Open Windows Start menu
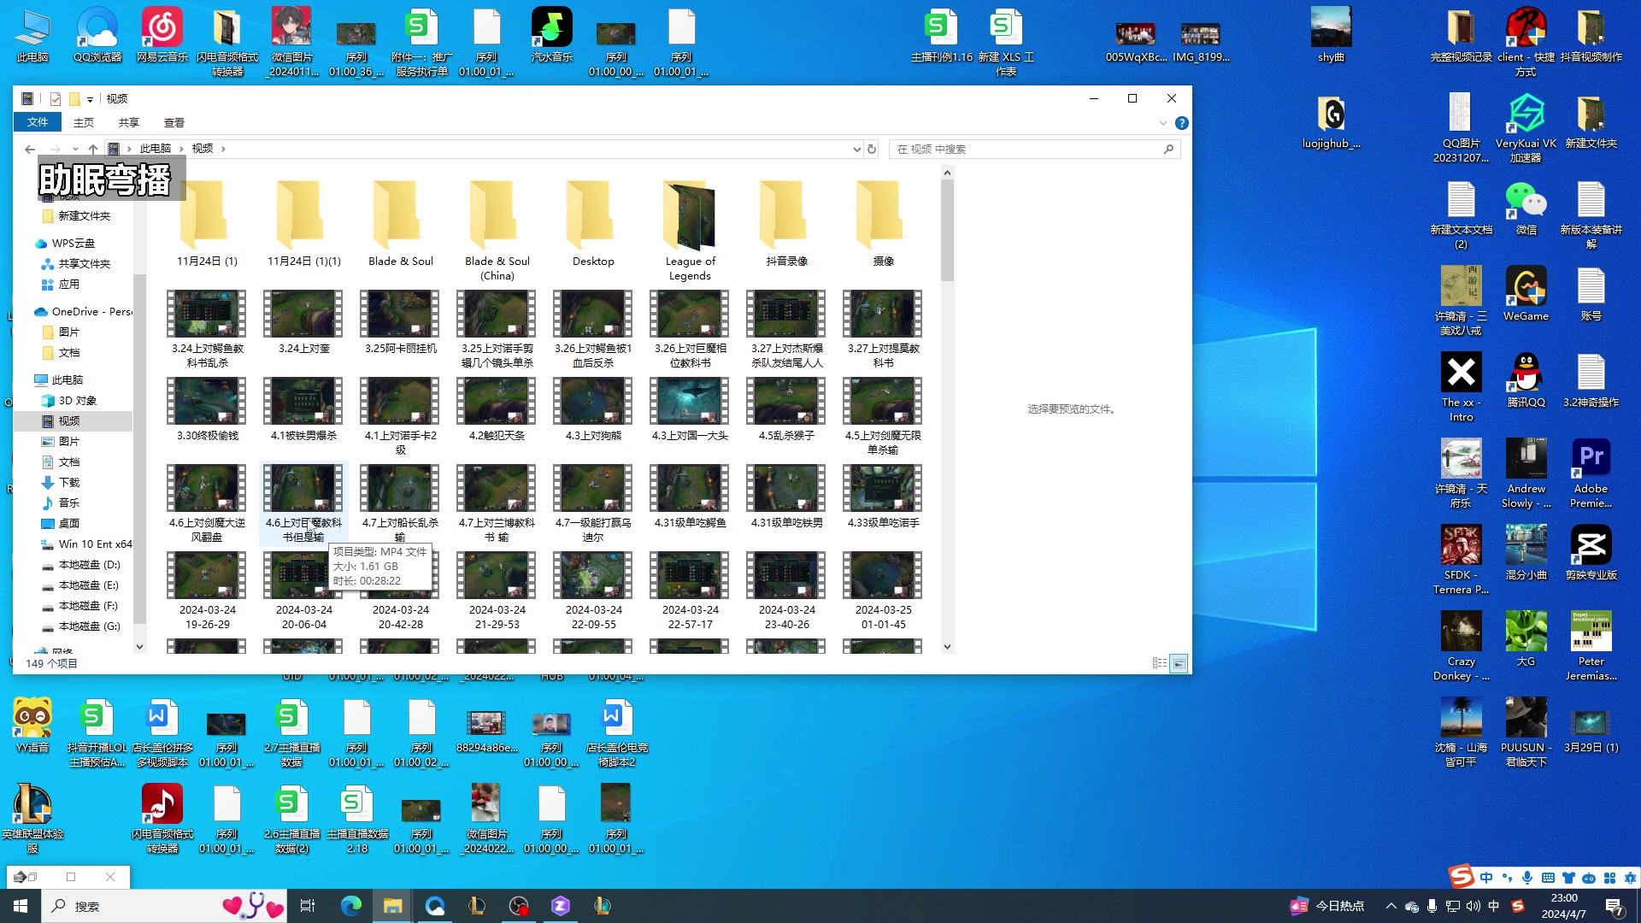1641x923 pixels. [x=21, y=906]
